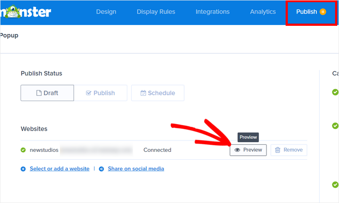Preview the campaign on newstudios
Viewport: 339px width, 203px height.
(x=248, y=150)
